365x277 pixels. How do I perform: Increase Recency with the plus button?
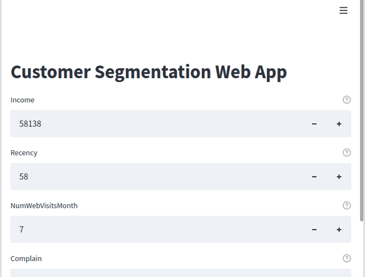(x=339, y=177)
